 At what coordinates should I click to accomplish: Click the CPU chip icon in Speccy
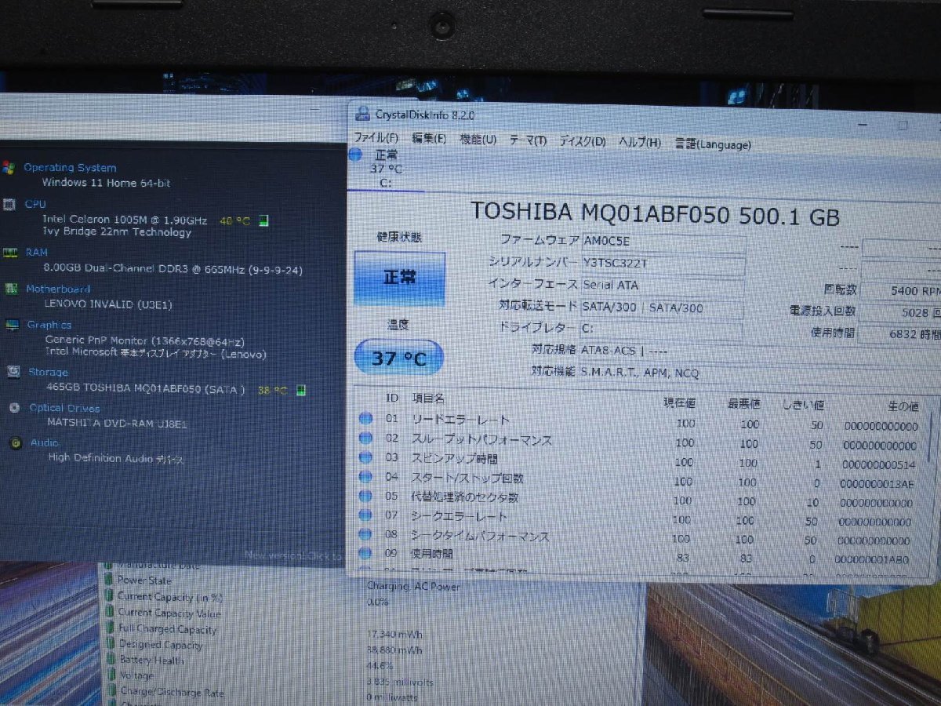tap(9, 204)
